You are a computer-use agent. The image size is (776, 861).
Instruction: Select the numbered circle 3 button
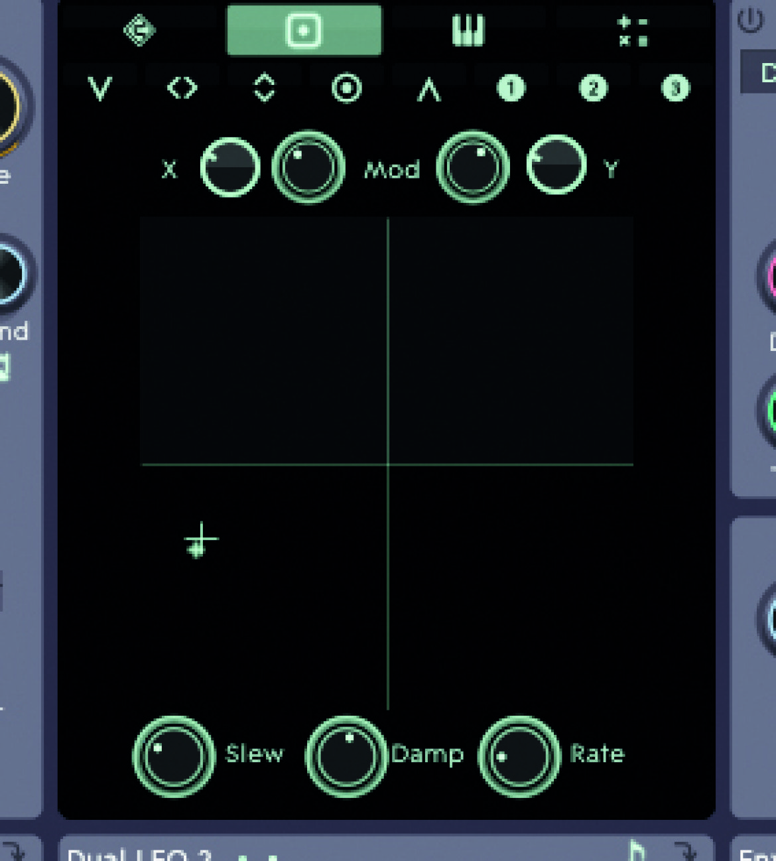(675, 88)
